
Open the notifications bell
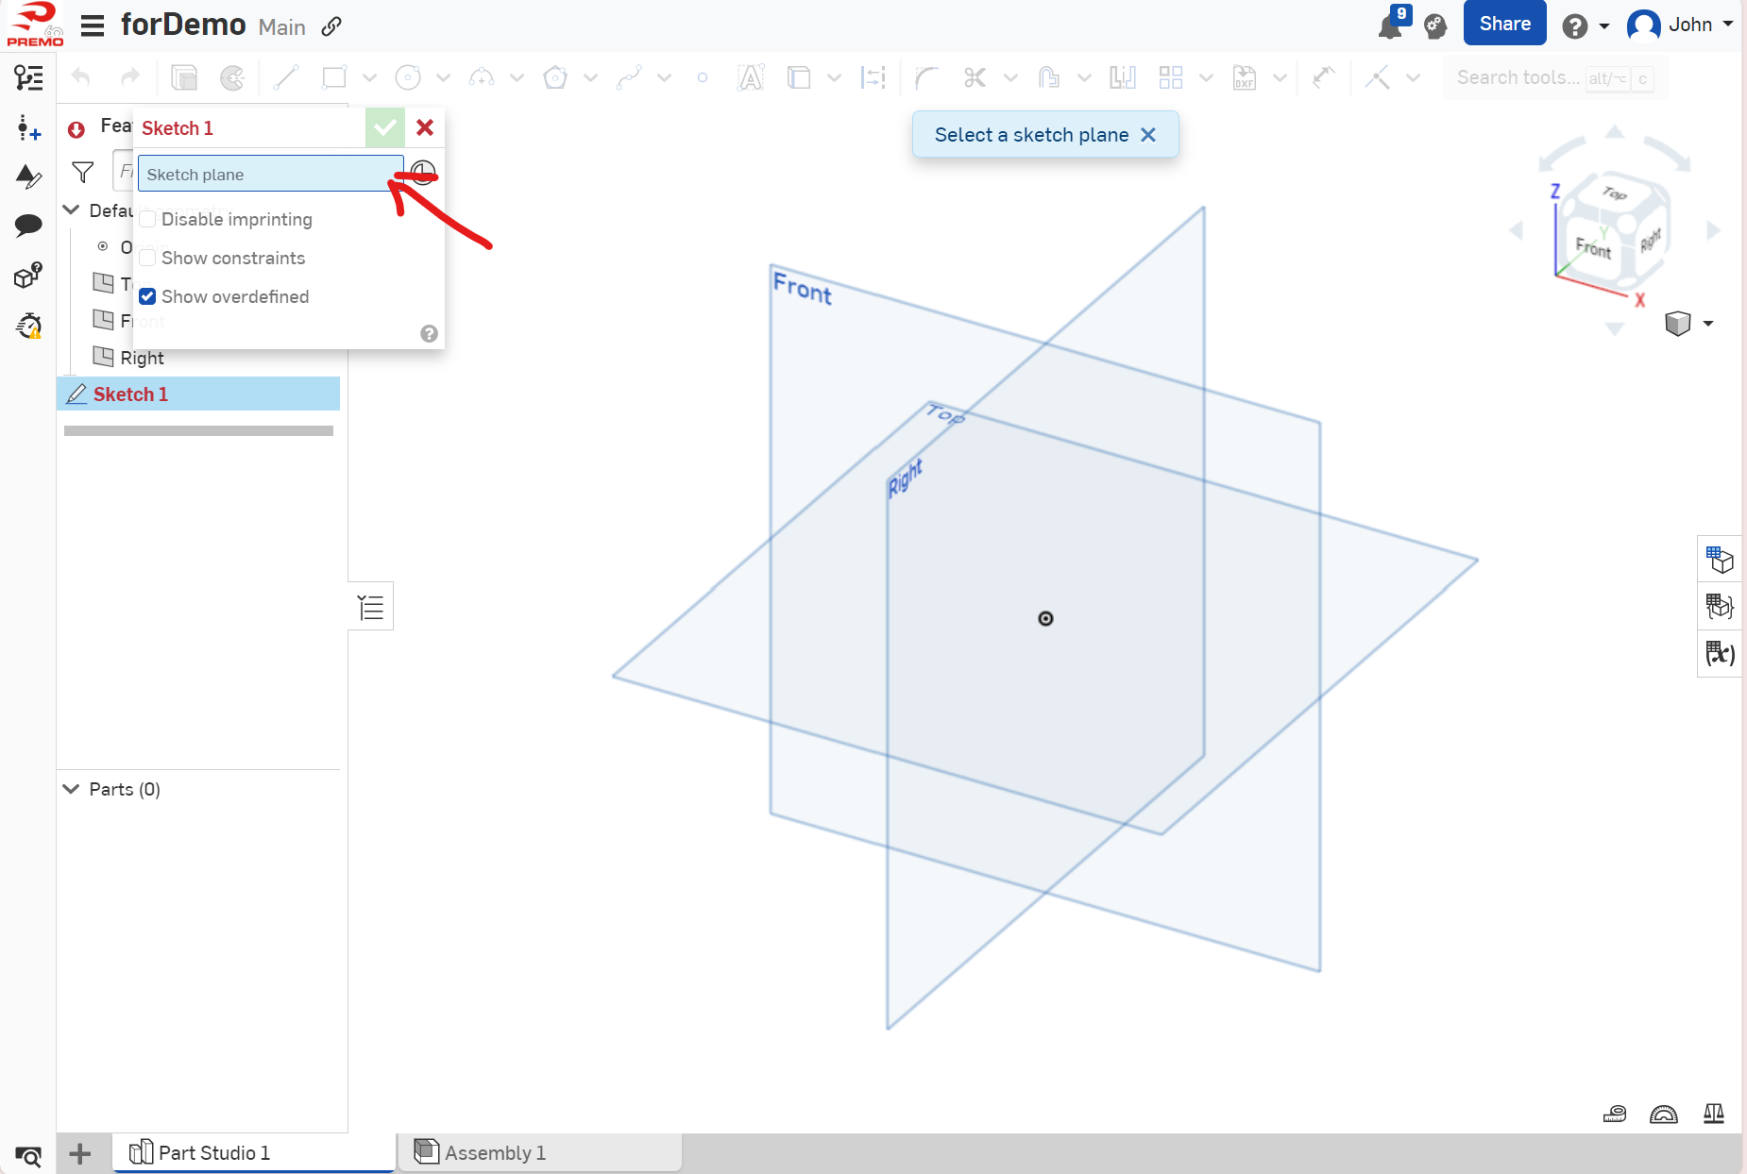tap(1390, 25)
